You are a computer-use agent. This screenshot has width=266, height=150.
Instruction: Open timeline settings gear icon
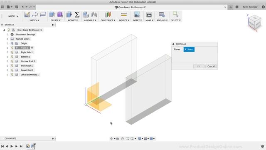click(x=263, y=146)
